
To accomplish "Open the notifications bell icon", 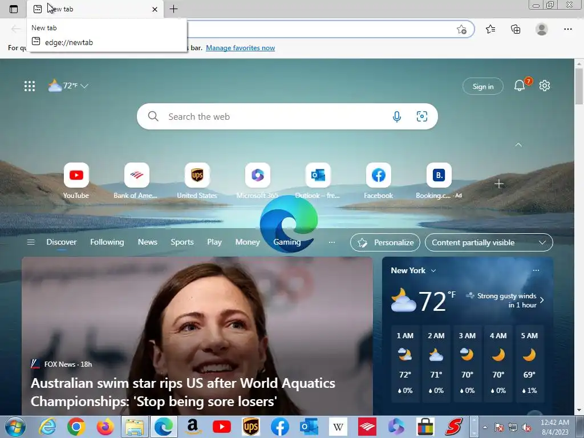I will [520, 86].
